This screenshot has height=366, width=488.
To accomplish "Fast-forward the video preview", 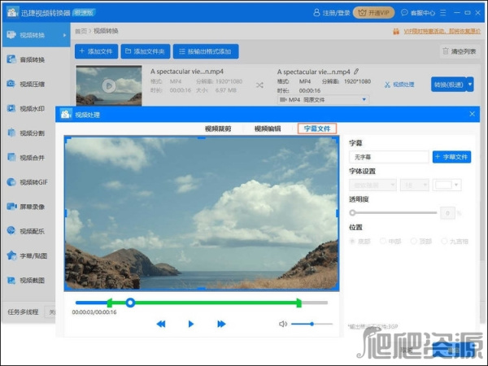I will 221,324.
